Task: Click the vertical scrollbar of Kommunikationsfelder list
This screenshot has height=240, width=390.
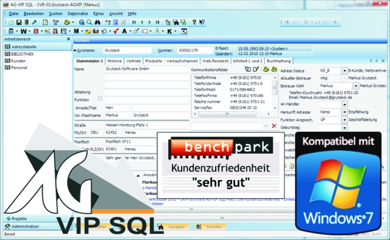Action: (x=275, y=92)
